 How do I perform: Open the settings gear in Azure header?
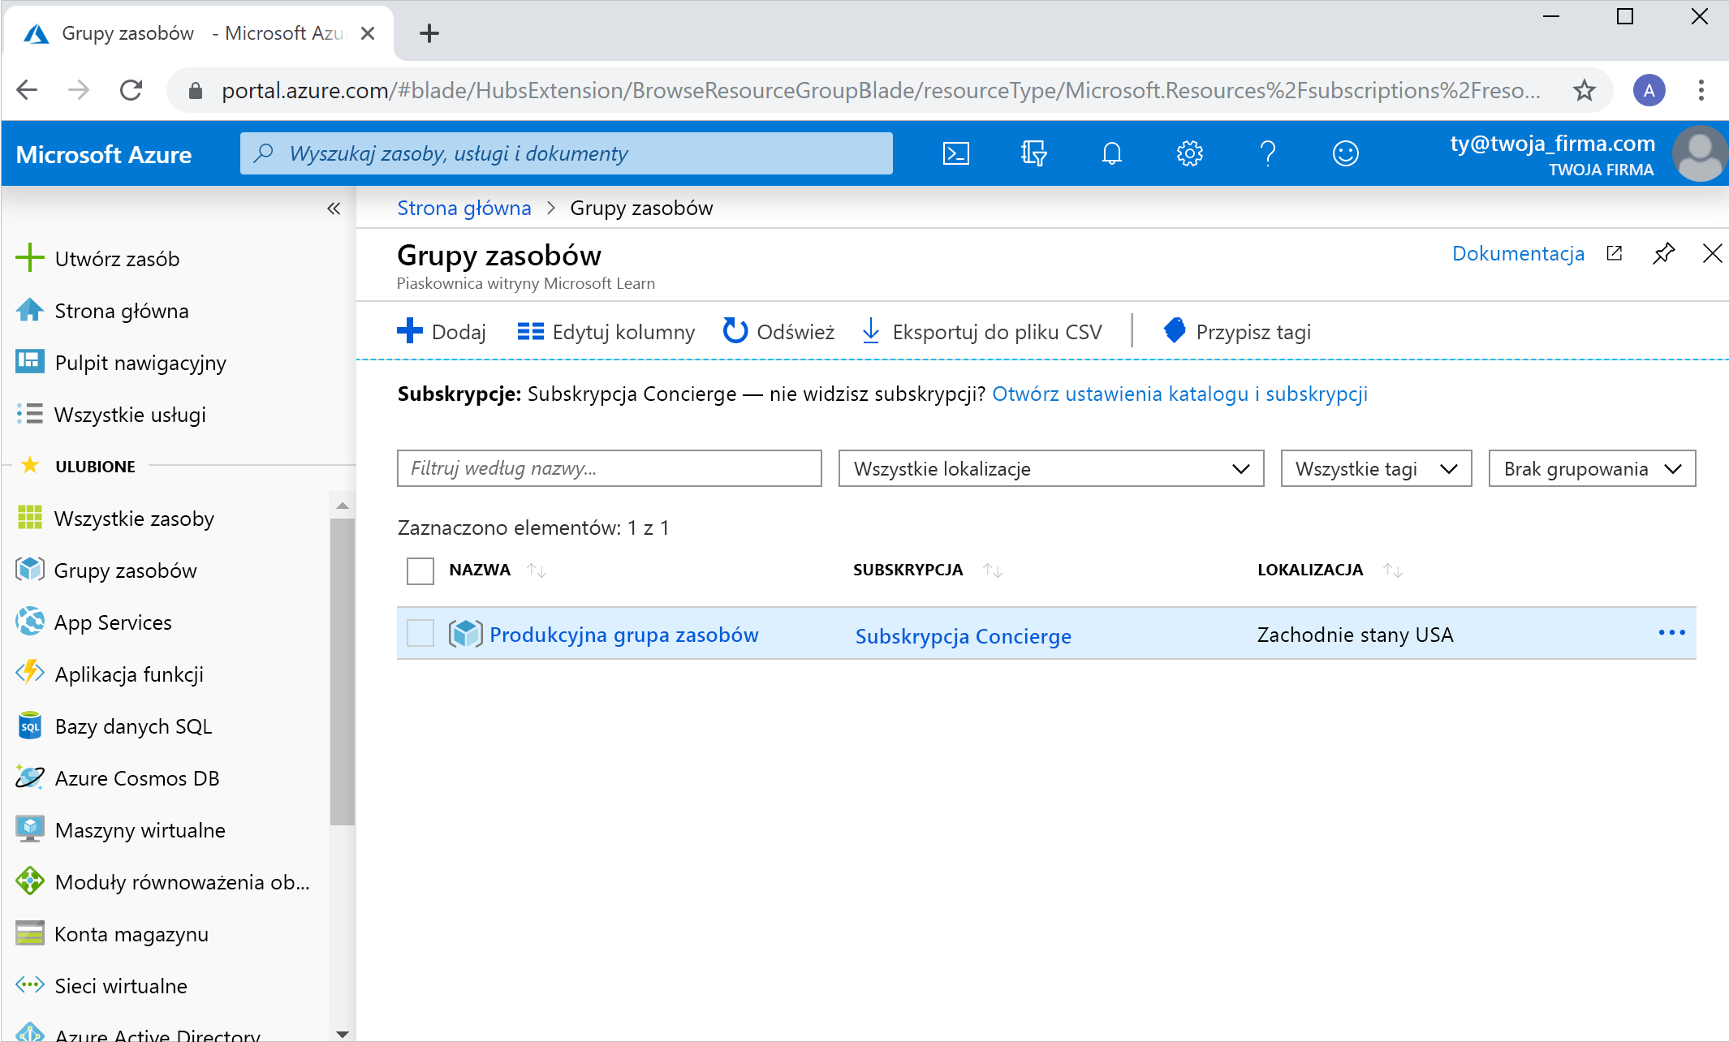tap(1189, 153)
